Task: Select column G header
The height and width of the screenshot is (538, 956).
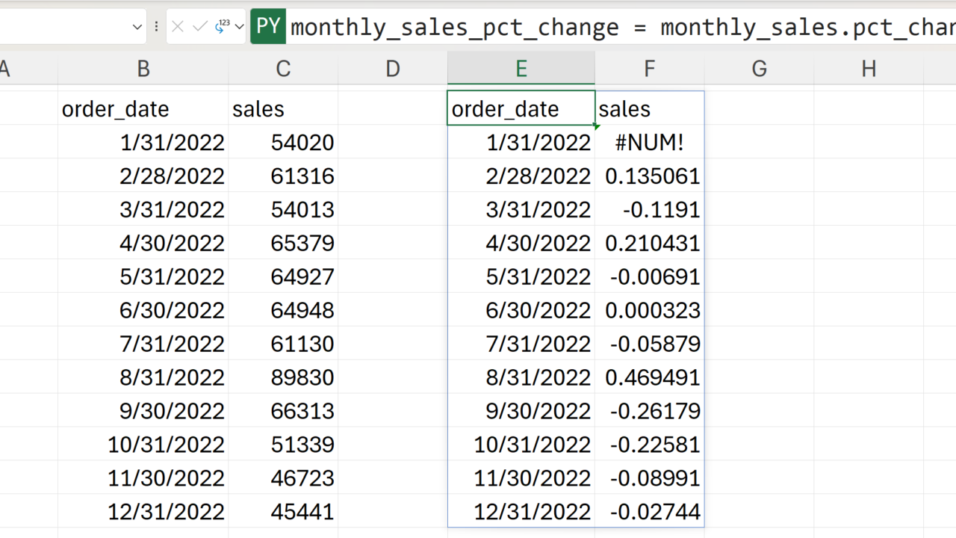Action: click(x=759, y=69)
